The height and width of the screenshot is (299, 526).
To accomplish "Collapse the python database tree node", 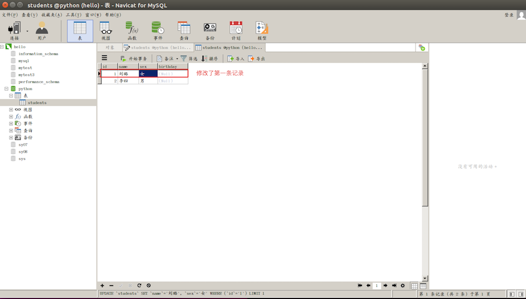I will (x=6, y=89).
